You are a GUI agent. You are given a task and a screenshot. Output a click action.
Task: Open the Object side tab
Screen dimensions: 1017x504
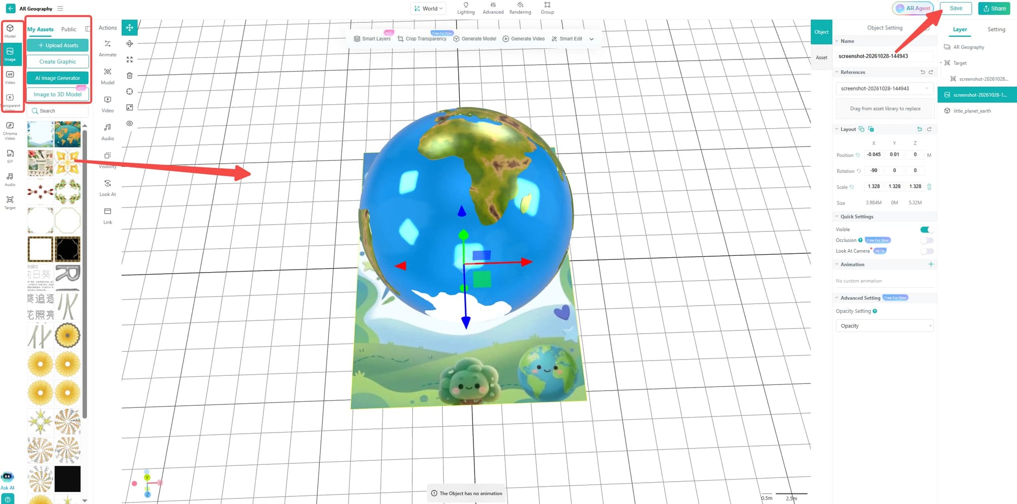pos(821,32)
